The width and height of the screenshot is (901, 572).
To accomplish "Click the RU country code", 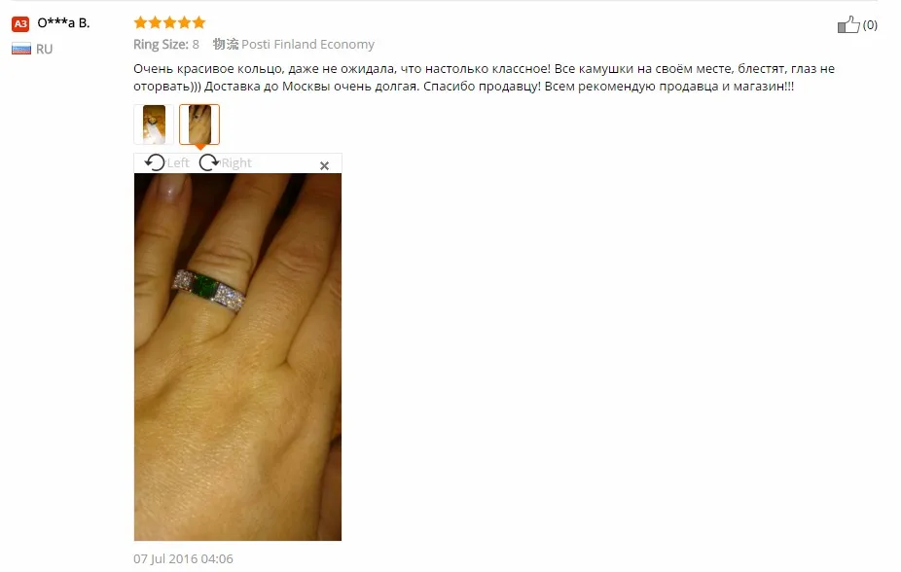I will point(44,49).
